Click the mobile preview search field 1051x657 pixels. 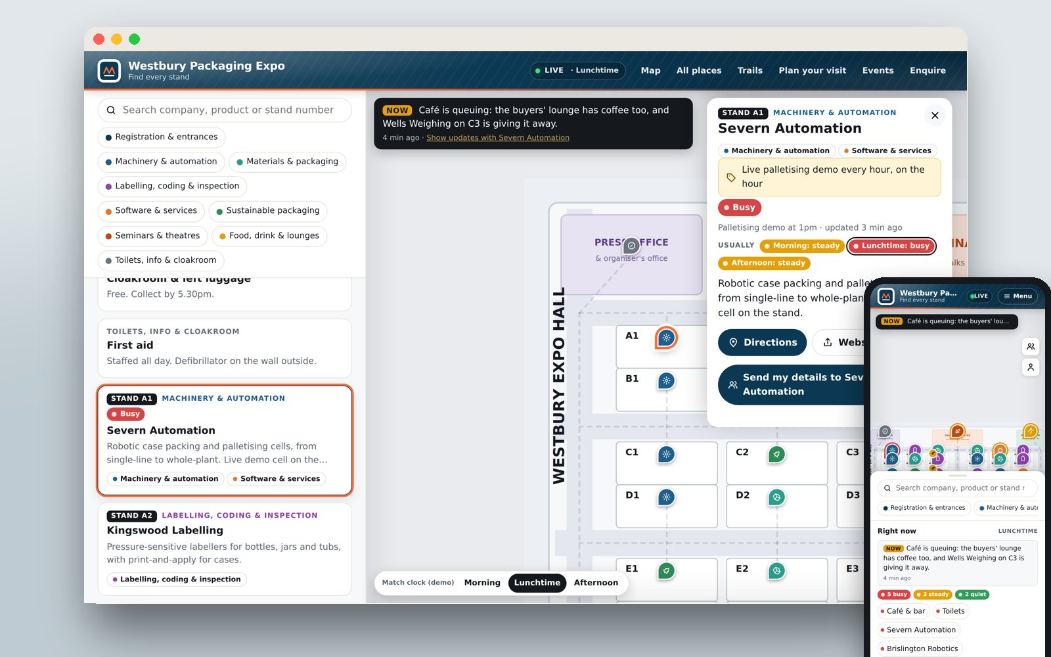coord(958,488)
